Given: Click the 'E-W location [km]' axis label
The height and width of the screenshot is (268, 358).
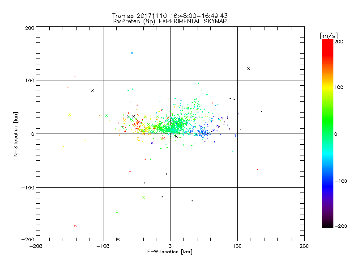Looking at the screenshot, I should [170, 252].
